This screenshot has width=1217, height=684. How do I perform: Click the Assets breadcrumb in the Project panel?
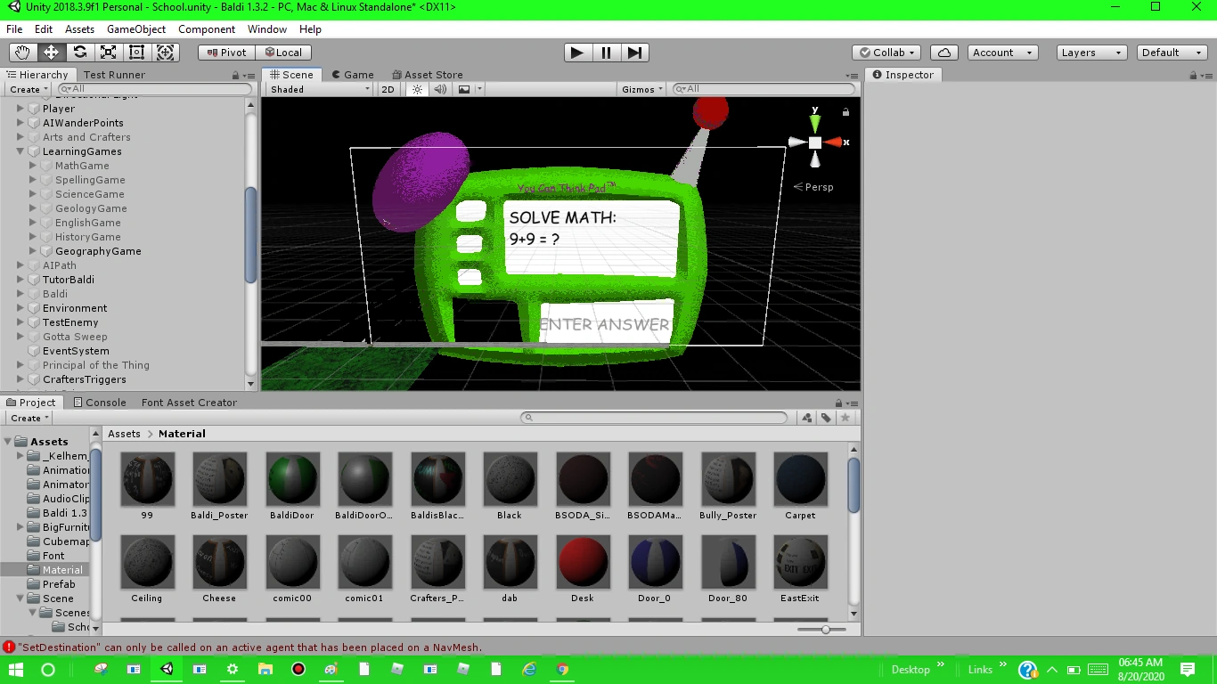coord(124,434)
